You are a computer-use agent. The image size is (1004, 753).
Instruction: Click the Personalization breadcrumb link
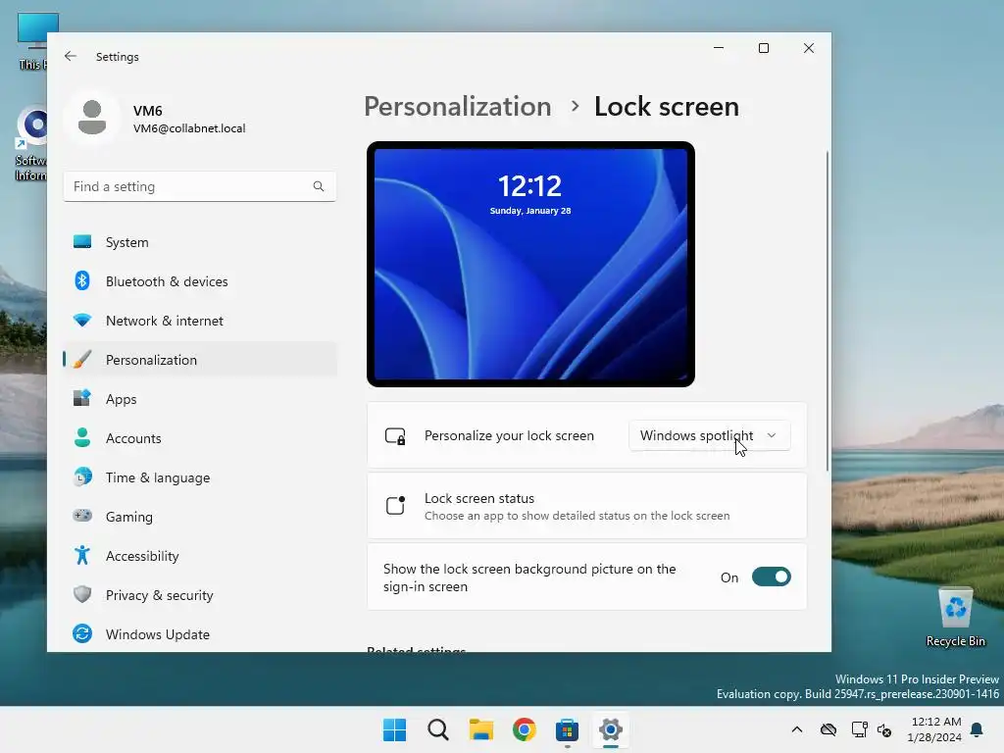[457, 106]
